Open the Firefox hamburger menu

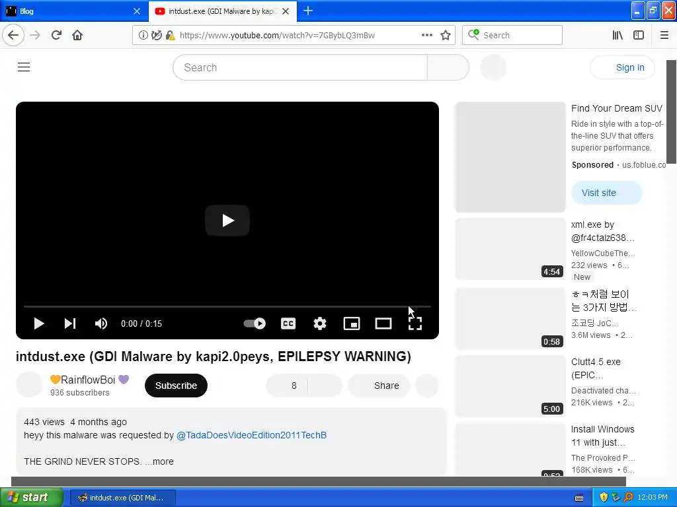[664, 35]
